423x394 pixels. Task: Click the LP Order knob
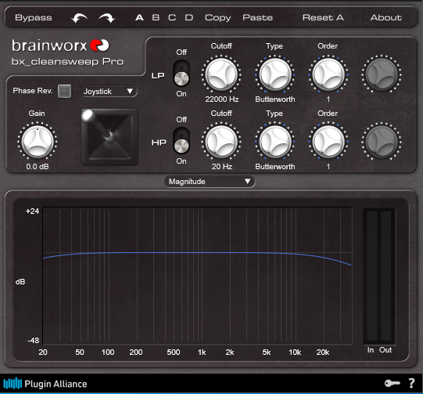click(x=328, y=74)
